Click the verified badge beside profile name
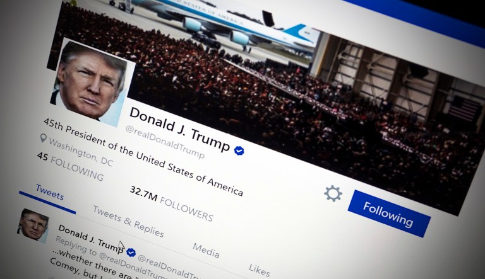This screenshot has height=279, width=485. pyautogui.click(x=239, y=151)
